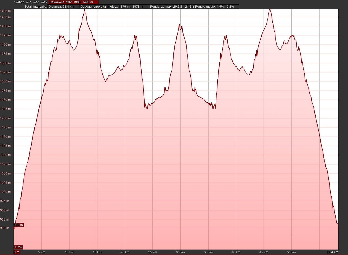
Task: Click the 5 km x-axis tick label
Action: (x=41, y=252)
